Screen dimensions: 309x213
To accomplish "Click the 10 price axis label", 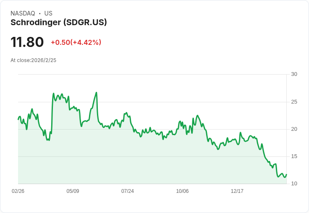I will [294, 184].
